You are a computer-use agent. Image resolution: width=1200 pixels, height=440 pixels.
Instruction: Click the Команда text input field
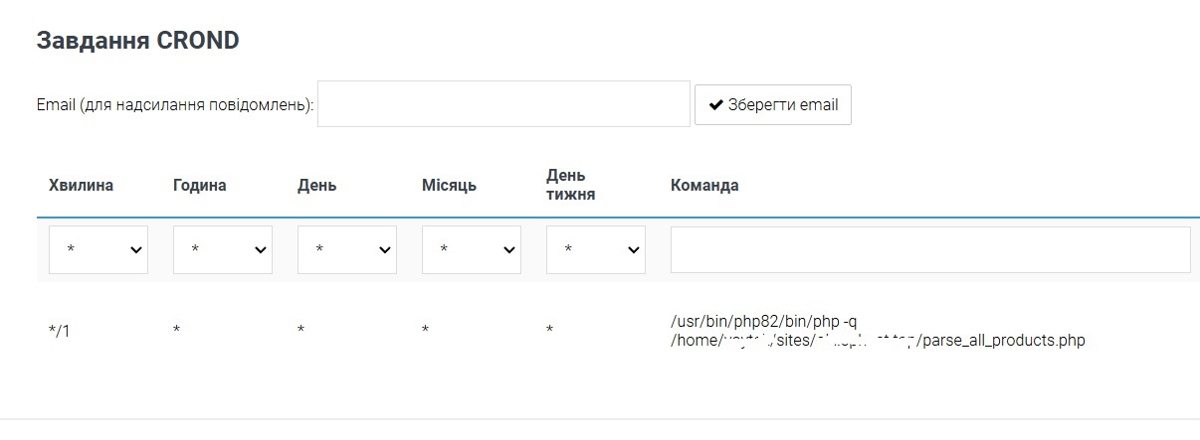pyautogui.click(x=930, y=250)
